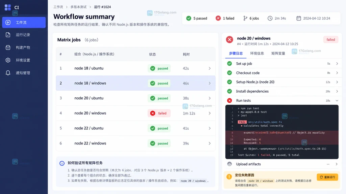Click the info icon by 如何验证所有矩阵任务
Image resolution: width=346 pixels, height=194 pixels.
point(62,163)
